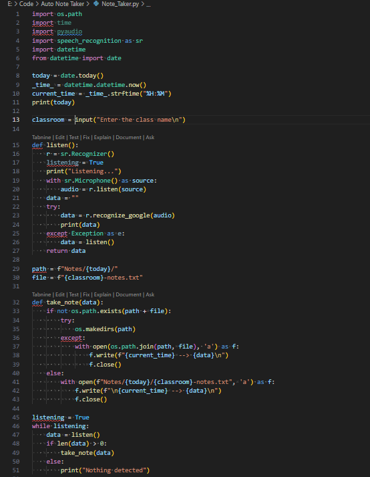Open the Auto Note Taker breadcrumb
The width and height of the screenshot is (370, 477).
62,4
